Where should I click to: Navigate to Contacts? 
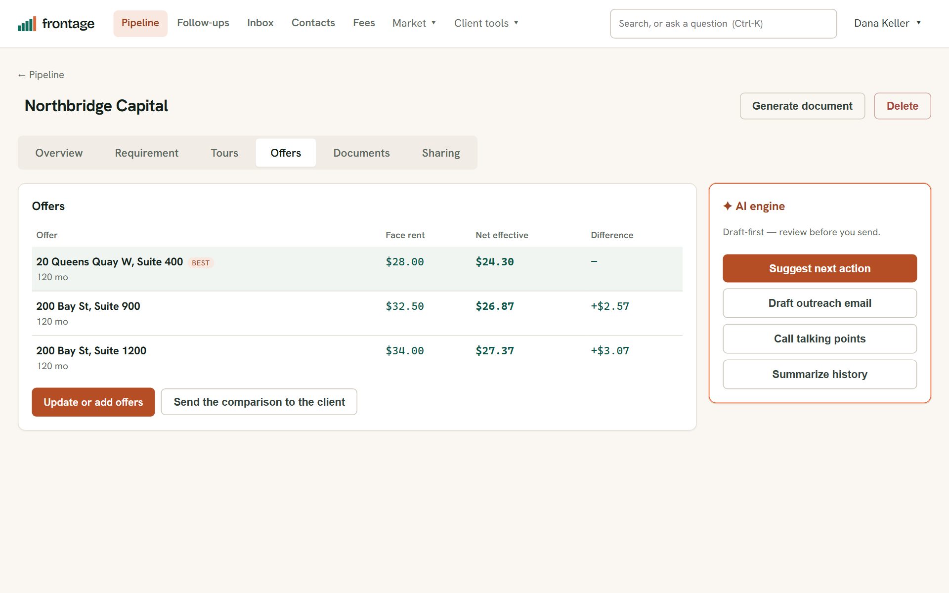point(313,23)
